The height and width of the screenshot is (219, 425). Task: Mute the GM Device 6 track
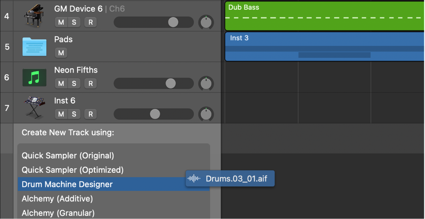(61, 22)
